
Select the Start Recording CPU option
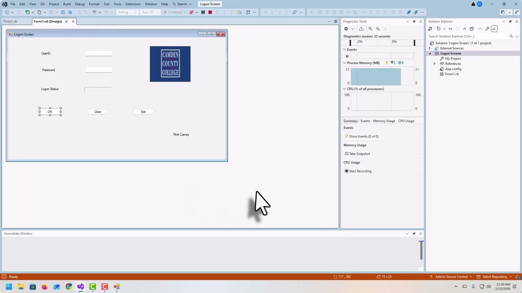point(358,171)
